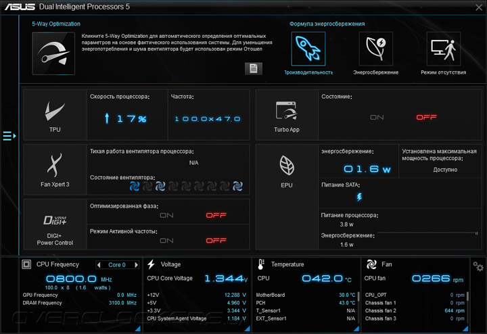Expand the Voltage panel corner triangle
Viewport: 487px width, 334px height.
248,329
